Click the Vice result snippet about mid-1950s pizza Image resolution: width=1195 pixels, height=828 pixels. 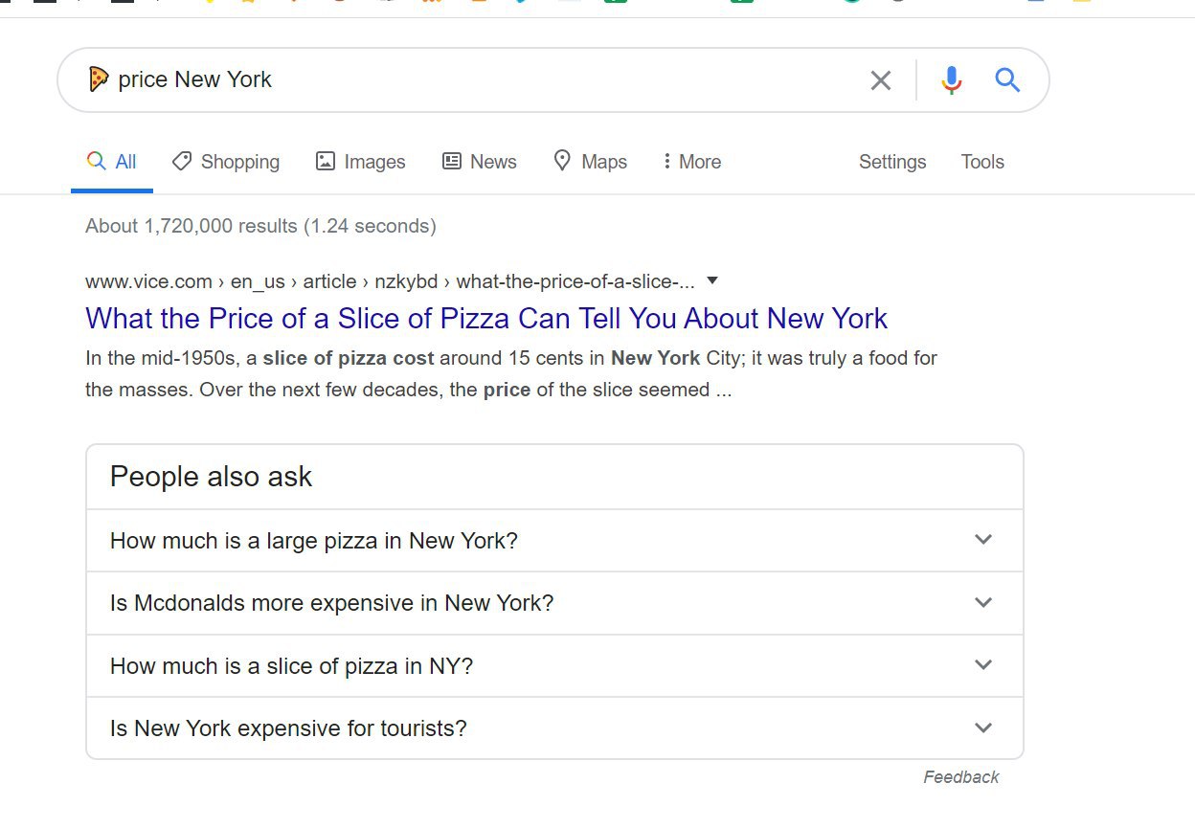coord(511,374)
